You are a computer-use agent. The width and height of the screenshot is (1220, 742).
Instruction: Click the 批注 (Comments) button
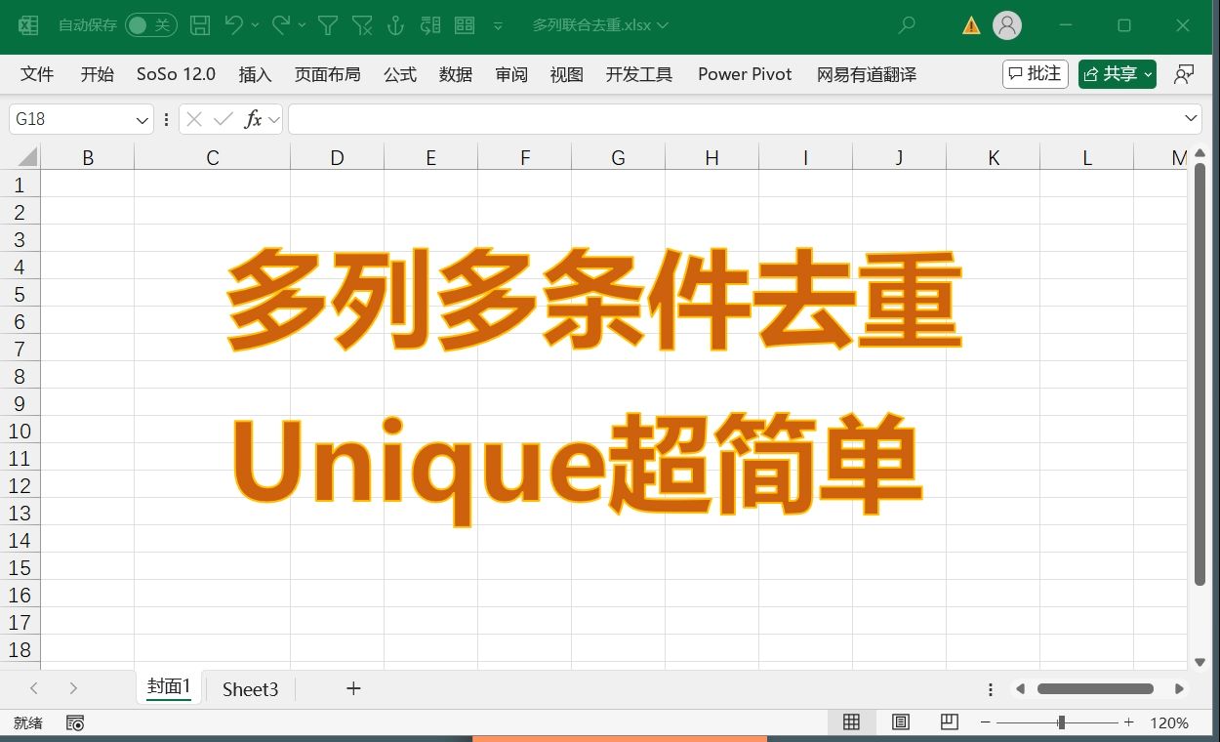[x=1035, y=73]
